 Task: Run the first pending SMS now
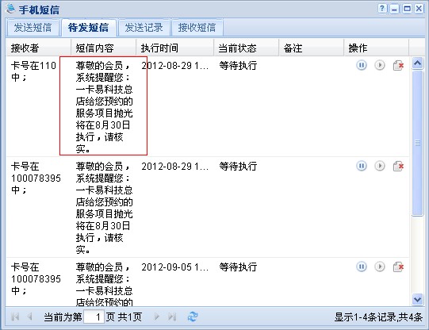point(380,65)
